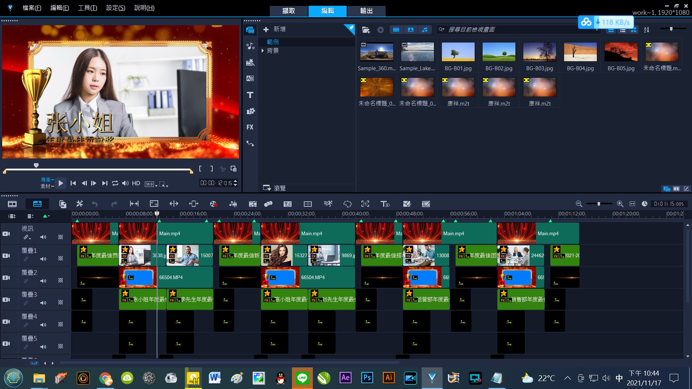
Task: Click the Zoom in magnifier on timeline
Action: pyautogui.click(x=620, y=204)
